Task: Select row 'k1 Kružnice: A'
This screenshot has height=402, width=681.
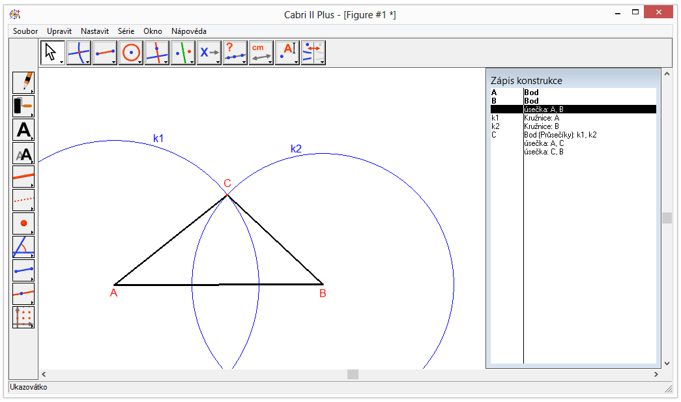Action: coord(573,118)
